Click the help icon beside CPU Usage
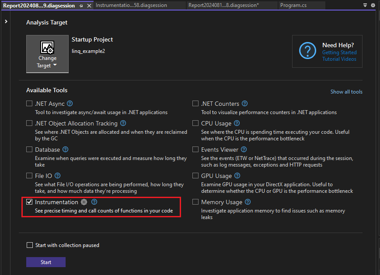380x275 pixels. [237, 123]
